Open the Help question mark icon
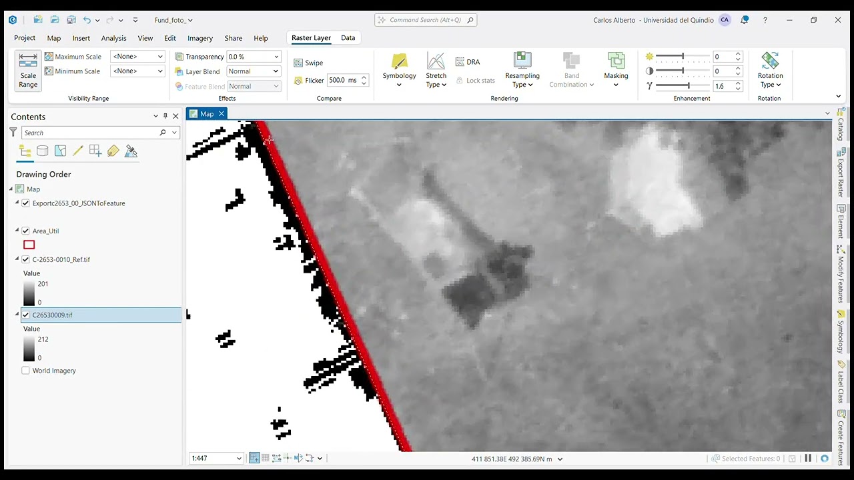Viewport: 854px width, 480px height. click(765, 20)
